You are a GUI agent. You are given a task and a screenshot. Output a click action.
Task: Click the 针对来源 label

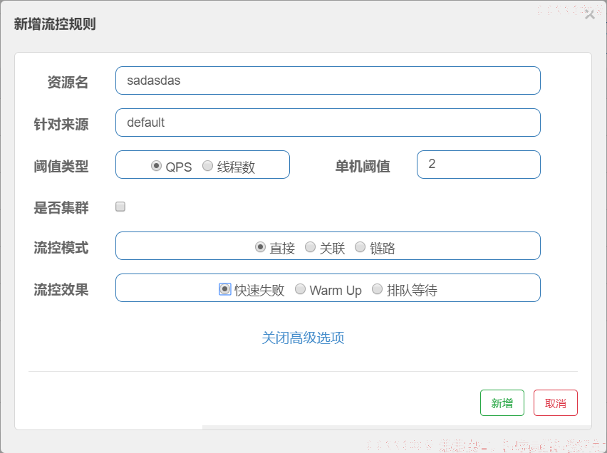[x=61, y=124]
